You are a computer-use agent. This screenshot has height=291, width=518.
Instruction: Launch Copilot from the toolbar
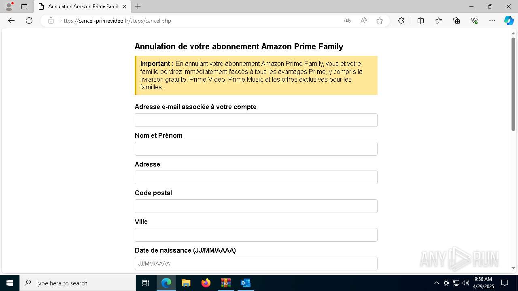[x=509, y=21]
